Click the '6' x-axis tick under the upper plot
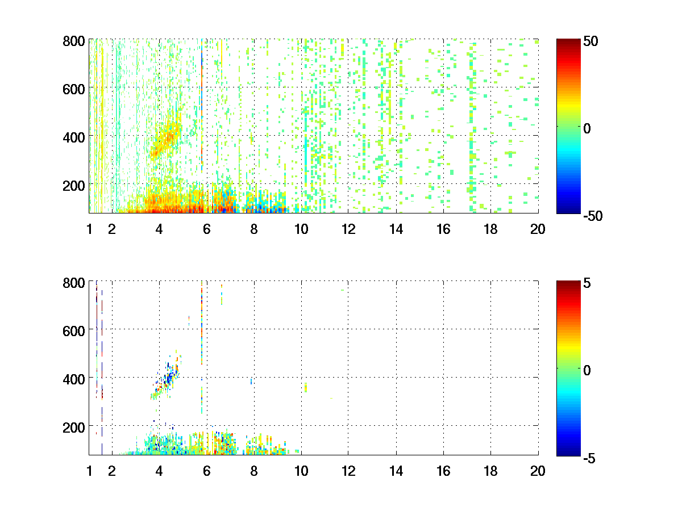 pos(206,229)
